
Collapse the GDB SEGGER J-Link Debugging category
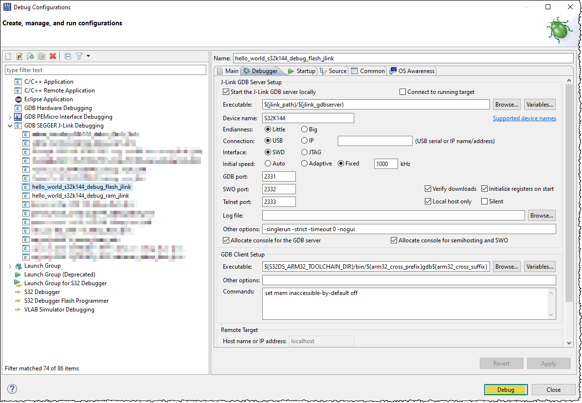pyautogui.click(x=10, y=125)
